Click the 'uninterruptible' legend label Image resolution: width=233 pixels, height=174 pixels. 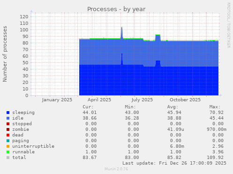pyautogui.click(x=33, y=146)
